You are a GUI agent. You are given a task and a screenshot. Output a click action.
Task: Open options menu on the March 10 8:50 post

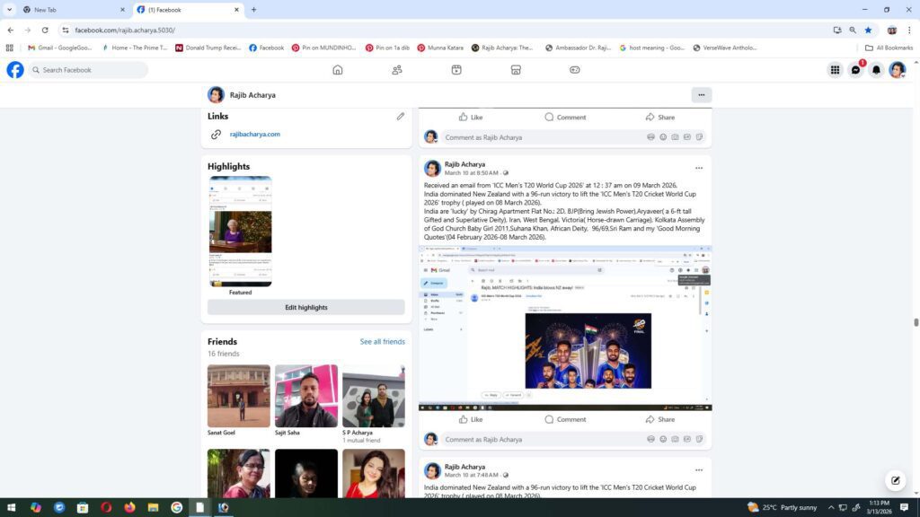(x=699, y=168)
